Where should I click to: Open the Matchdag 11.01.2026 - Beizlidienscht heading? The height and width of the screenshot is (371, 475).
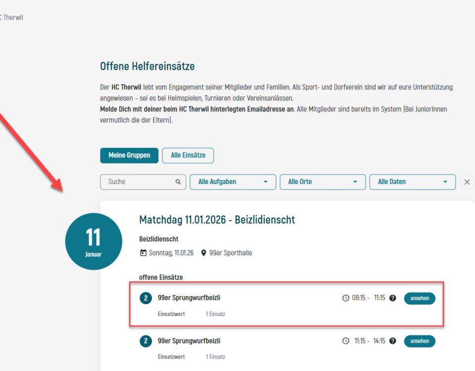[217, 220]
